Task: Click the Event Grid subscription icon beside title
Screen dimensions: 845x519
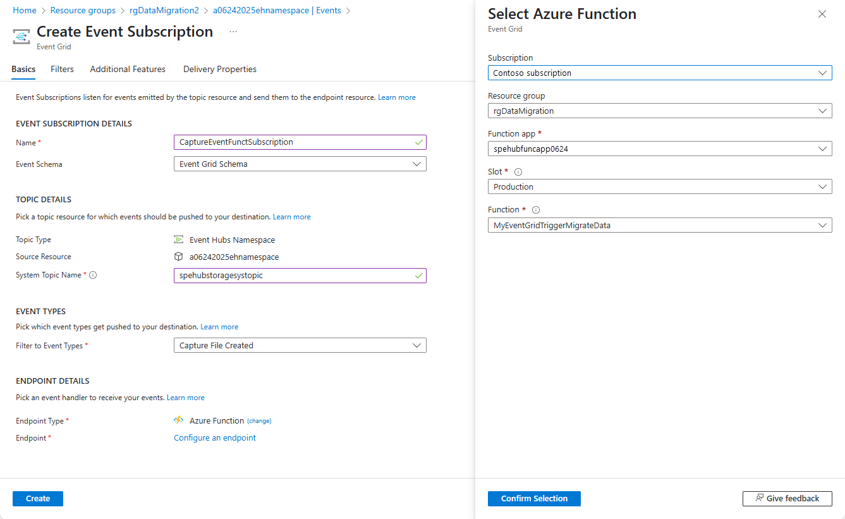Action: [22, 37]
